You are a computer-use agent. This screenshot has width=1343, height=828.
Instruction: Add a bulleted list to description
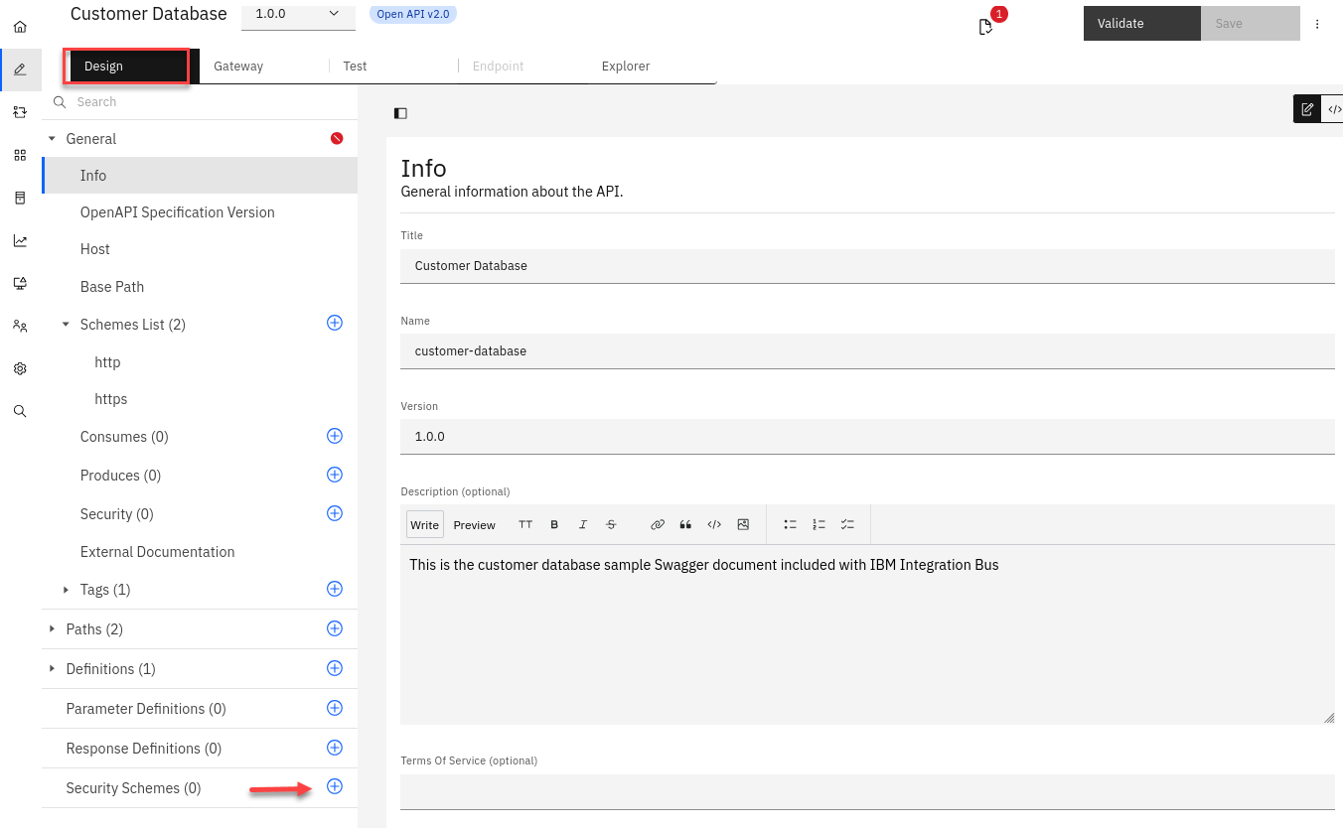pos(791,524)
